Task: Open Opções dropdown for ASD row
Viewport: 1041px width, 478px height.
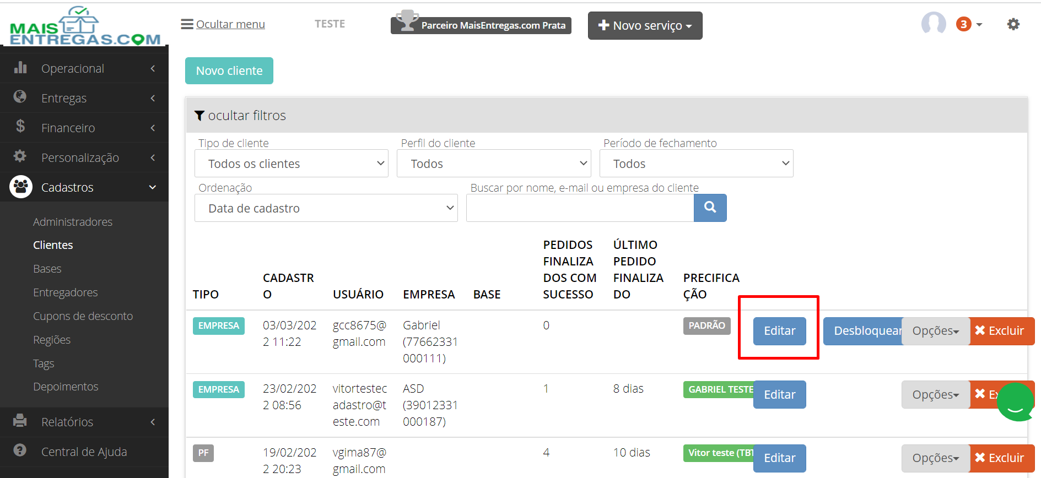Action: pyautogui.click(x=936, y=394)
